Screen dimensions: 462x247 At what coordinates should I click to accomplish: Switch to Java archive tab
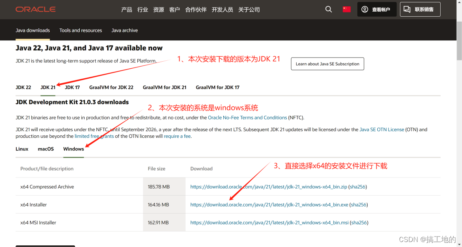tap(125, 30)
